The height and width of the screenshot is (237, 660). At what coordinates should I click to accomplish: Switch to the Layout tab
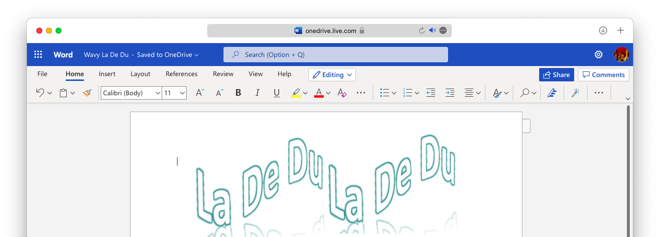141,74
